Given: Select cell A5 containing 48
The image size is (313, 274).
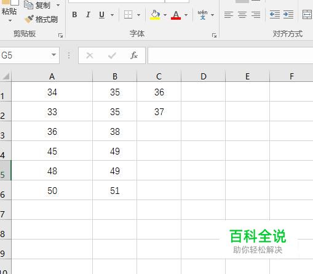Looking at the screenshot, I should (52, 171).
